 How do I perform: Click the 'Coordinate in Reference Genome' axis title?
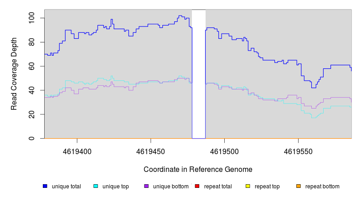click(198, 169)
